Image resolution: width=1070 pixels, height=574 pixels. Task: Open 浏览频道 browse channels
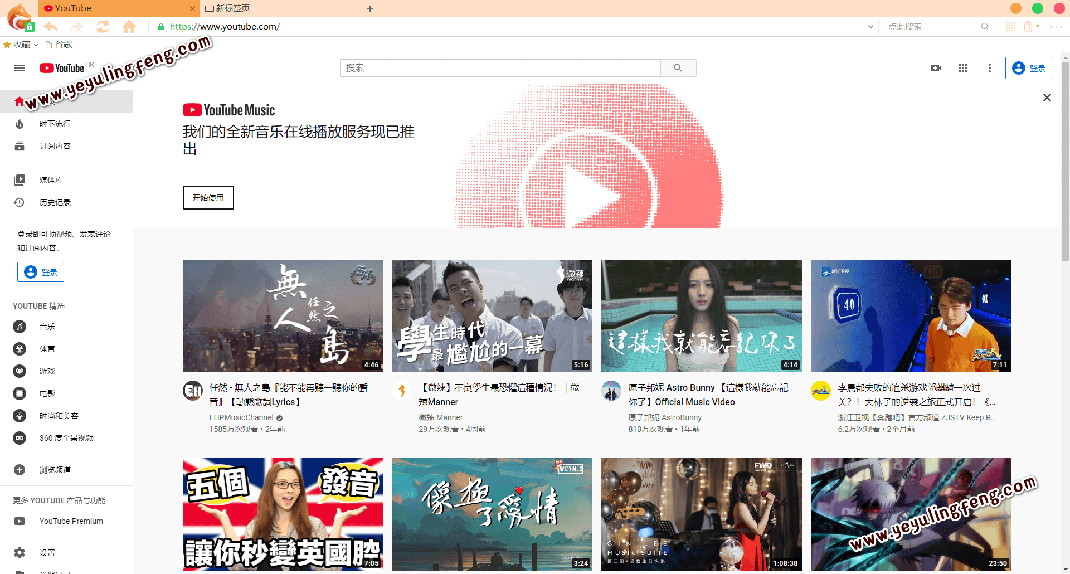66,470
